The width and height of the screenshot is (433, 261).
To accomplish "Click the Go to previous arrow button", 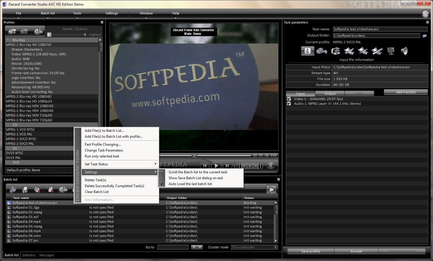I will (x=194, y=247).
